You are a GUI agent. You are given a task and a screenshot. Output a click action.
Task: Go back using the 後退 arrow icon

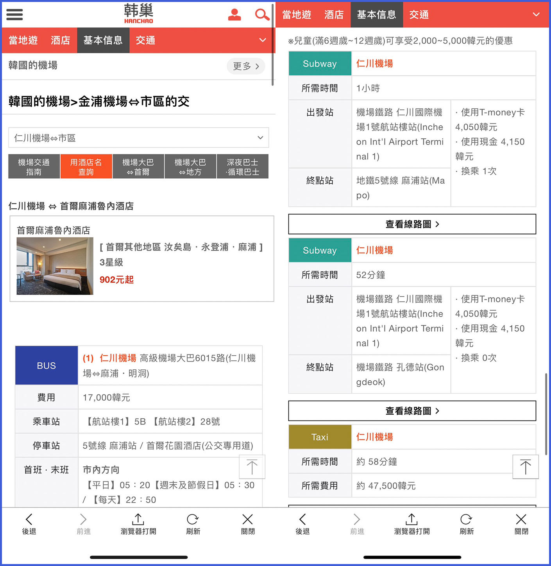29,524
